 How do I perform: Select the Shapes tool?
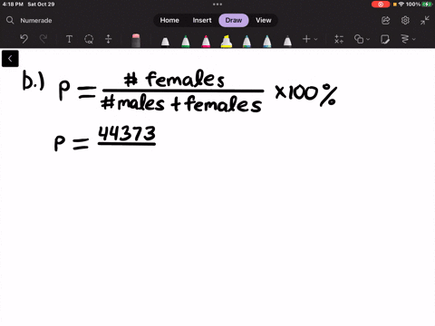pos(359,39)
